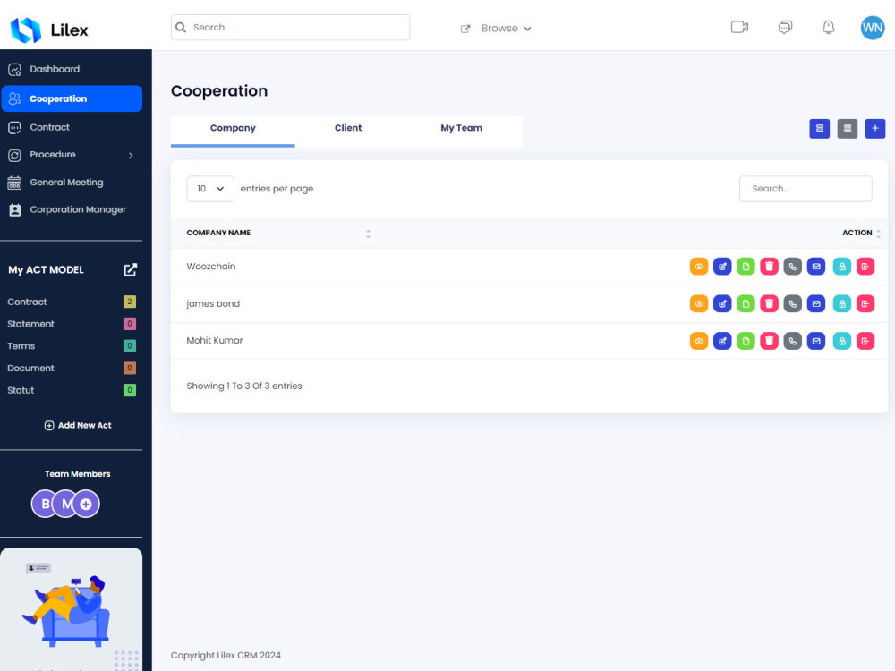Viewport: 895px width, 671px height.
Task: Edit the james bond entry
Action: tap(722, 303)
